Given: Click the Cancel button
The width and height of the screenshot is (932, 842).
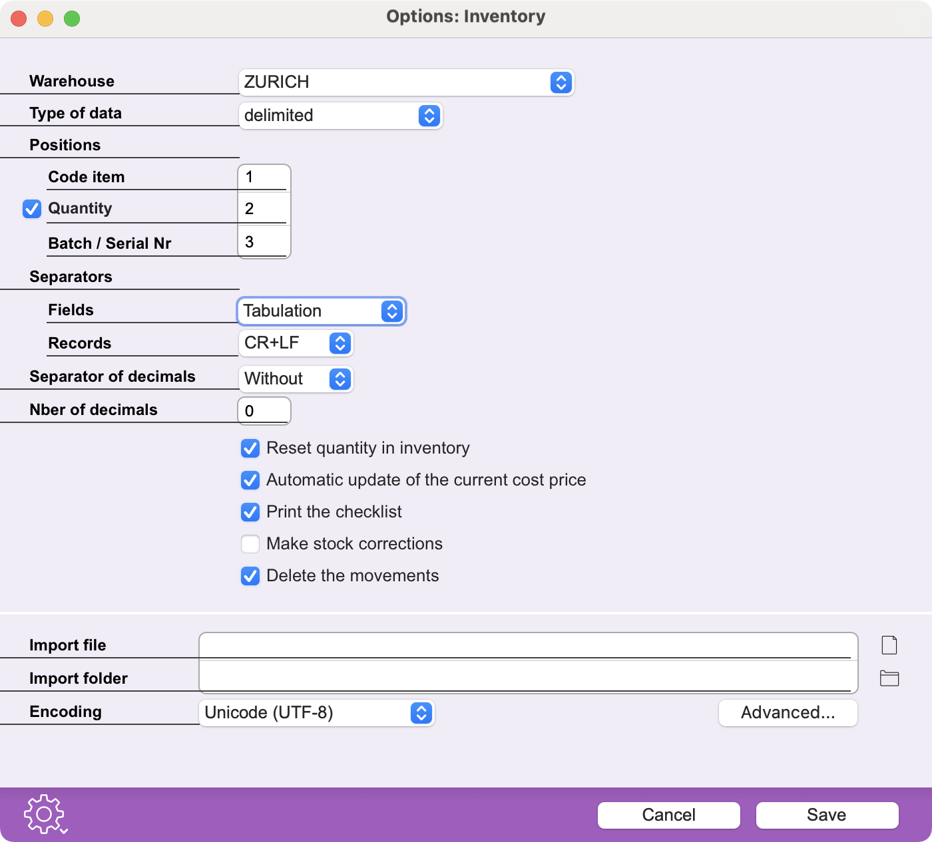Looking at the screenshot, I should coord(669,815).
